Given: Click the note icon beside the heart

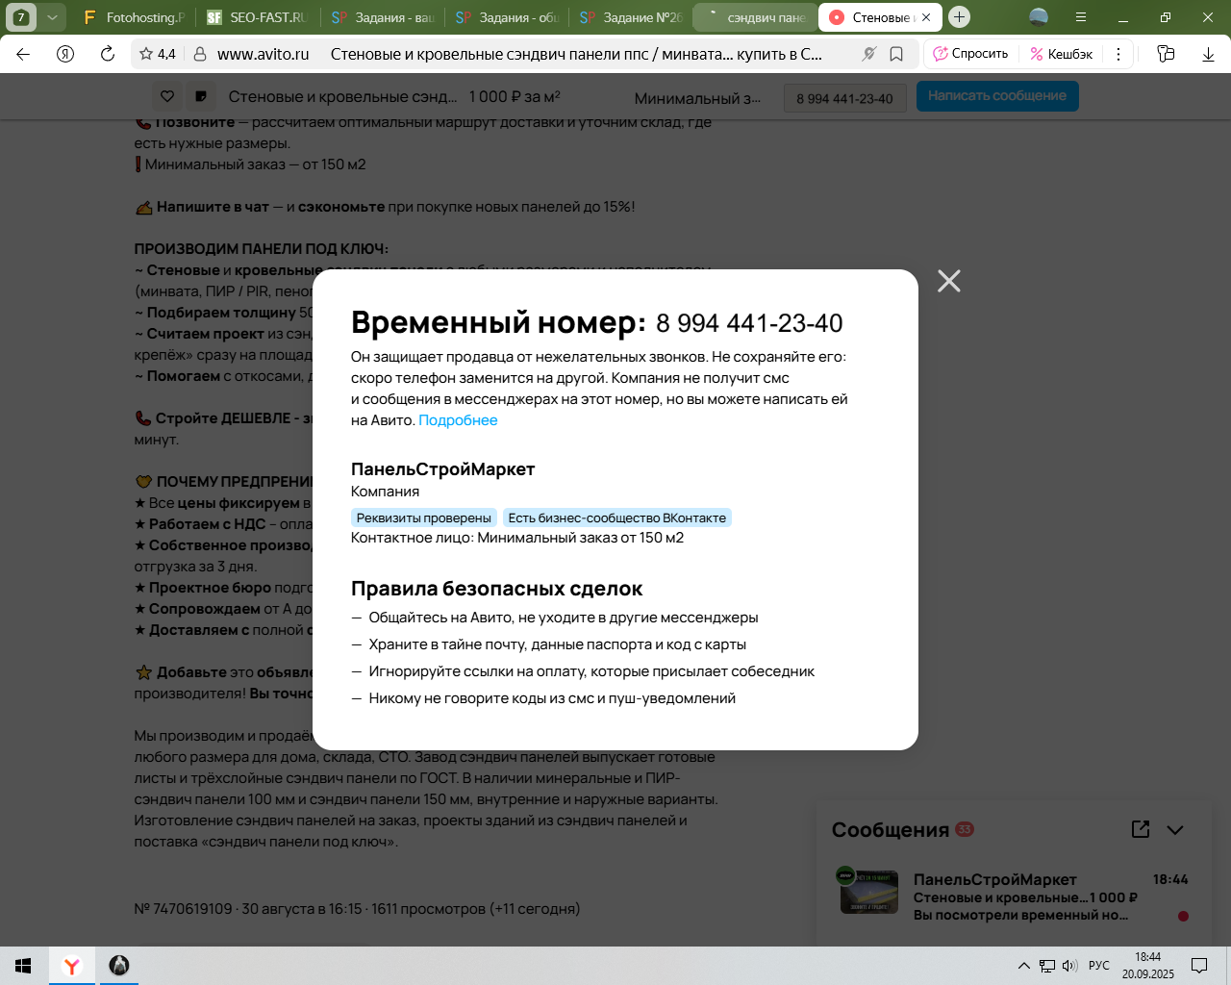Looking at the screenshot, I should click(200, 96).
